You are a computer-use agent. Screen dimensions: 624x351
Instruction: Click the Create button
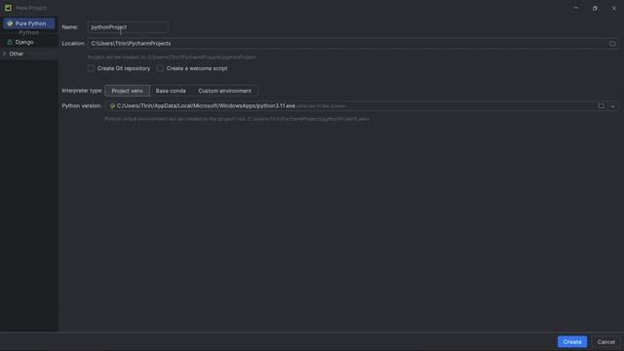click(572, 342)
